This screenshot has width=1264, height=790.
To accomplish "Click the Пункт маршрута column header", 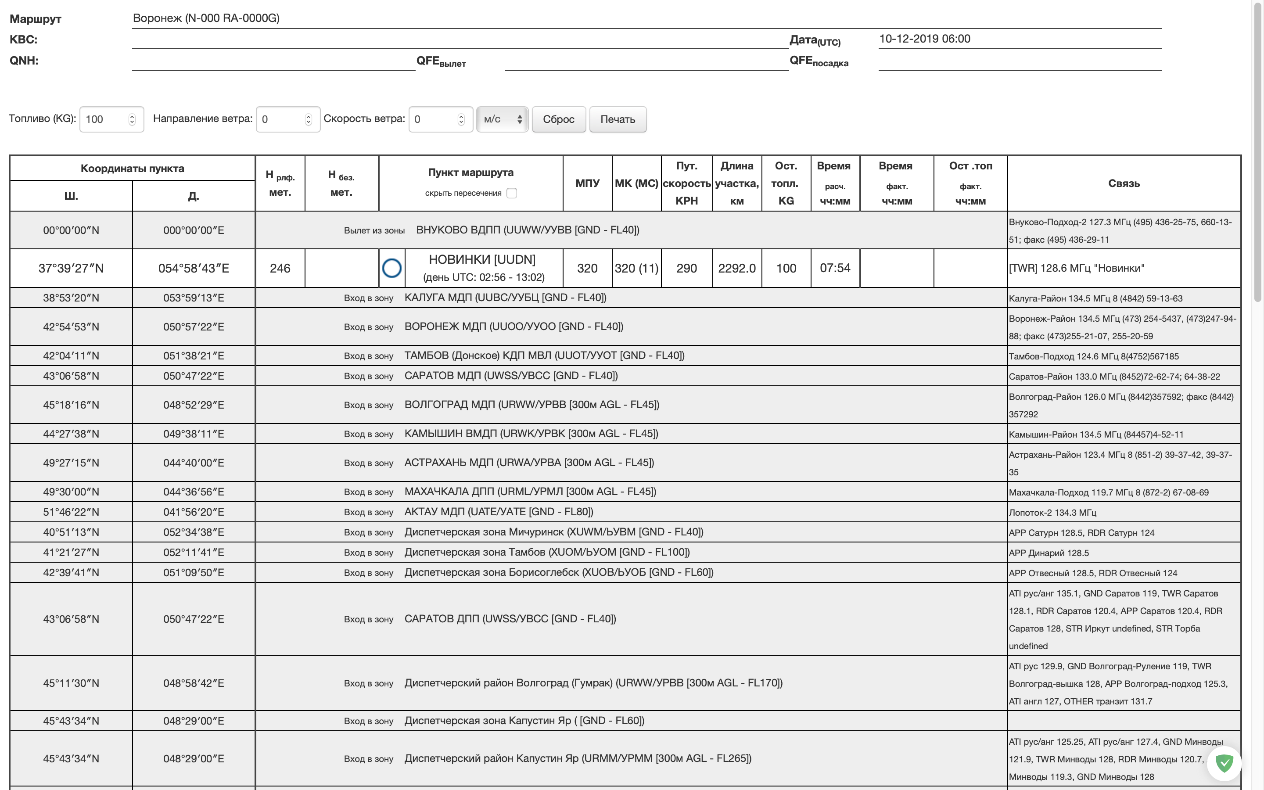I will 470,172.
